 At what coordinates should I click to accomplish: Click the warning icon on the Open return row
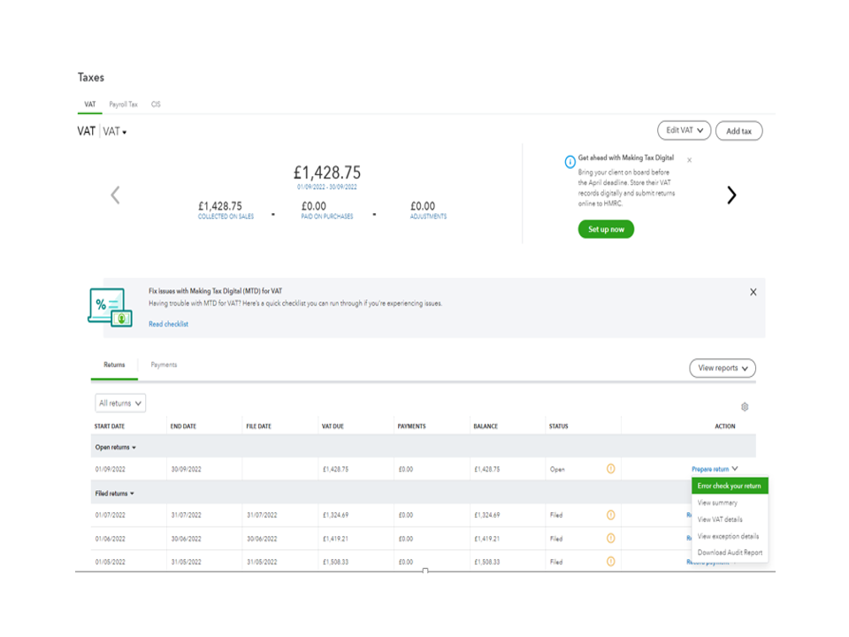610,469
